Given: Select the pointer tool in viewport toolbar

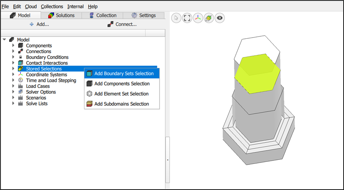Looking at the screenshot, I should coord(176,18).
